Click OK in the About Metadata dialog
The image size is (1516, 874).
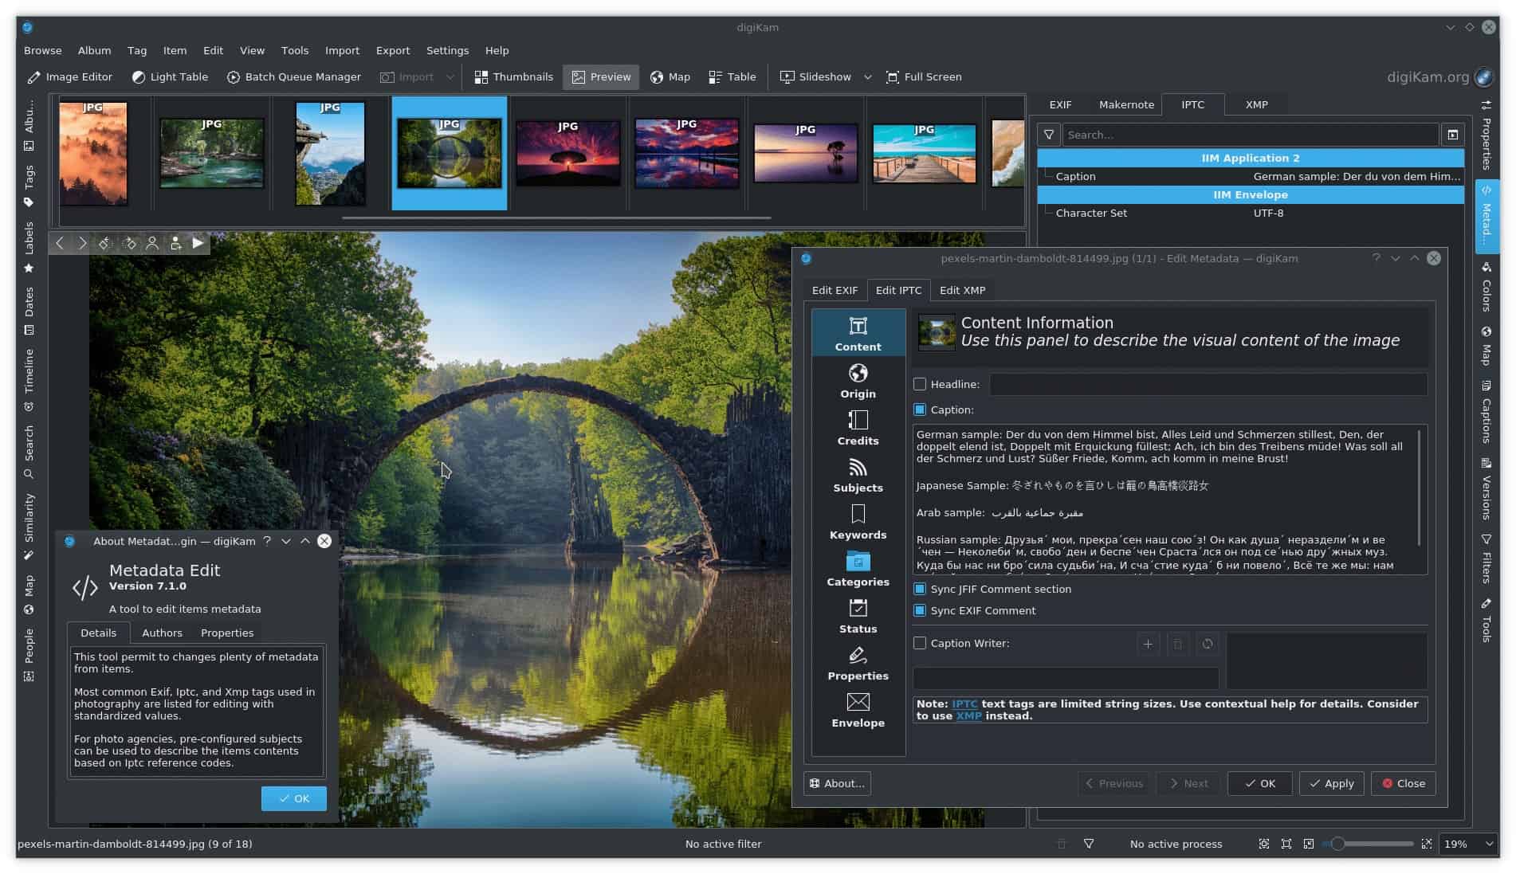[x=294, y=798]
